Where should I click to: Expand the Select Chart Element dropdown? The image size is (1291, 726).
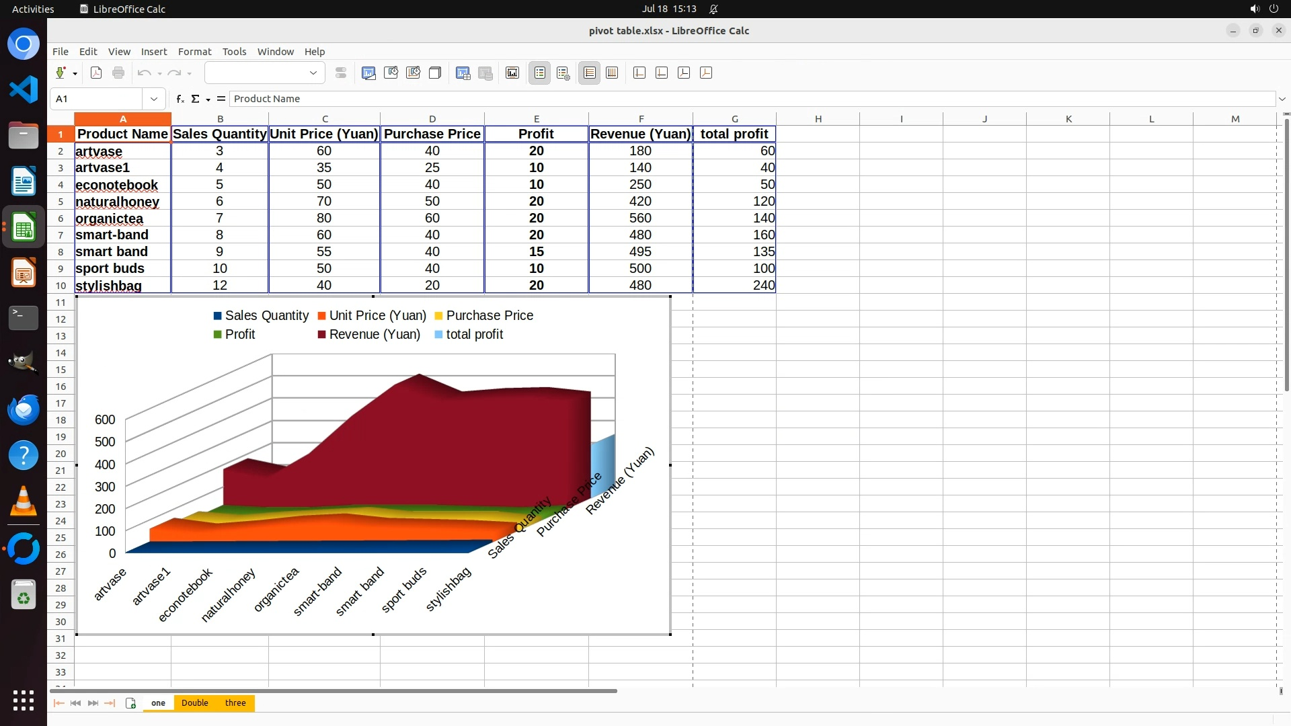click(313, 73)
